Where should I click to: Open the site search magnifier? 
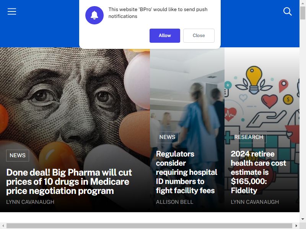click(288, 11)
